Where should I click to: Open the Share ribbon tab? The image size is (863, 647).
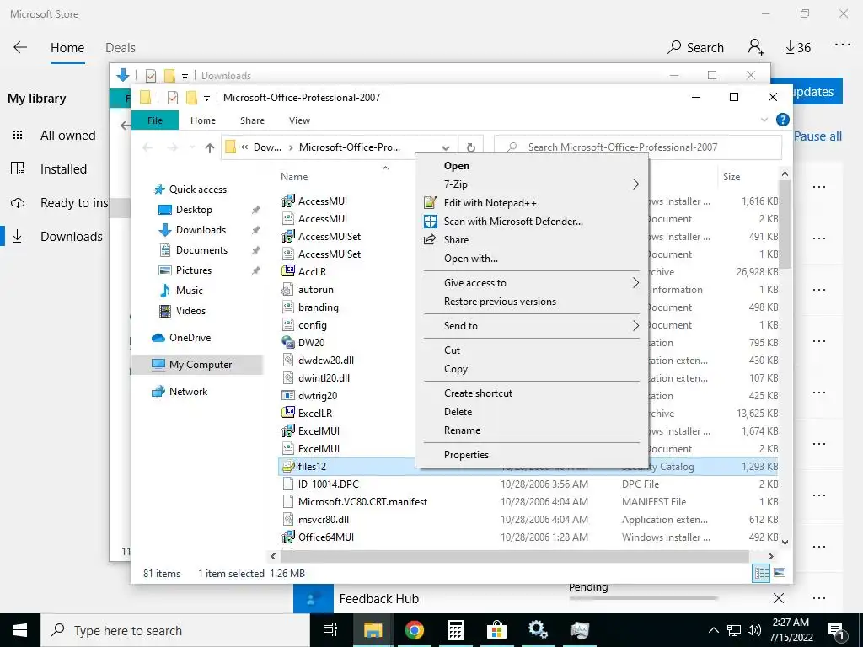pyautogui.click(x=252, y=120)
